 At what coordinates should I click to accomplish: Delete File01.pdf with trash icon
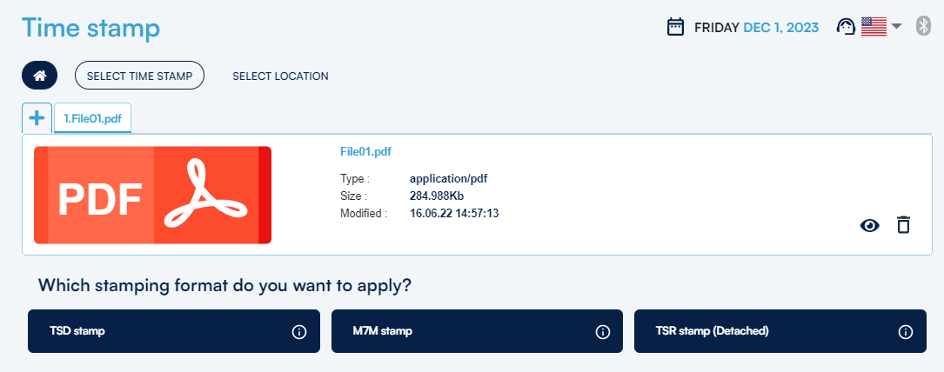pos(904,225)
